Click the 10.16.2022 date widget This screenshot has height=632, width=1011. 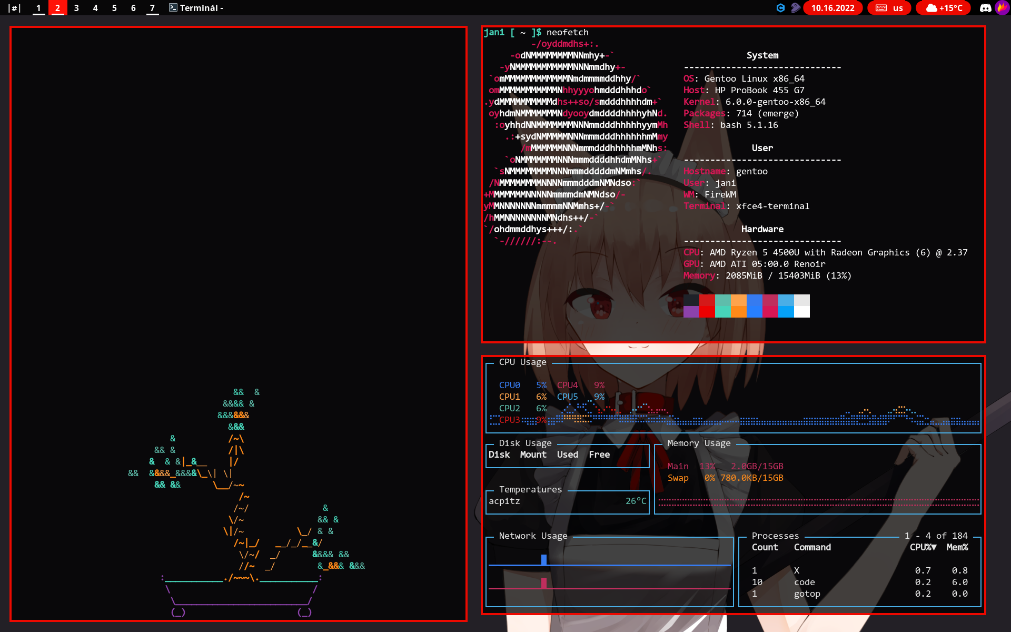[832, 8]
